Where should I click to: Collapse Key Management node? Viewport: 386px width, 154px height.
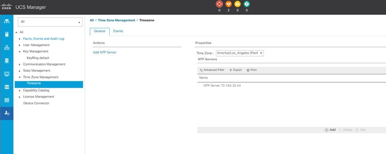click(20, 52)
